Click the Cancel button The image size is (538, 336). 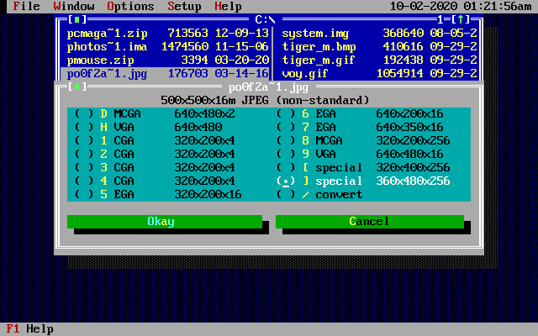370,222
